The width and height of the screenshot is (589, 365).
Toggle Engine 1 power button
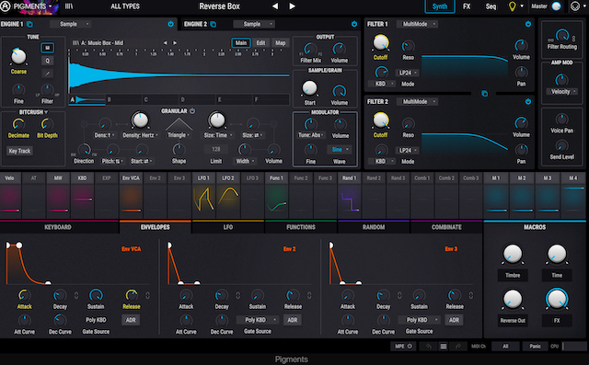(170, 24)
